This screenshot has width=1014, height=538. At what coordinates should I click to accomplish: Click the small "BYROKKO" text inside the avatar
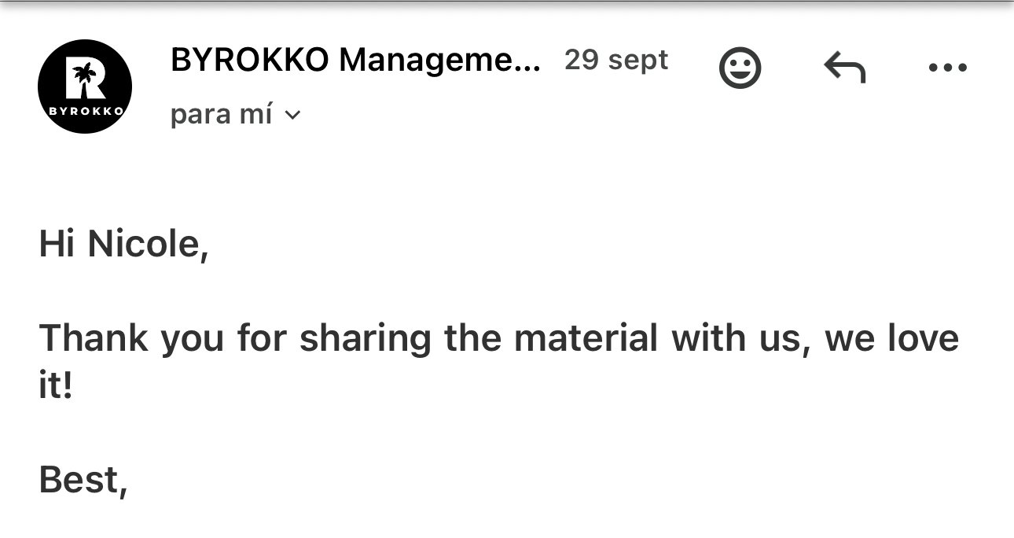coord(85,111)
